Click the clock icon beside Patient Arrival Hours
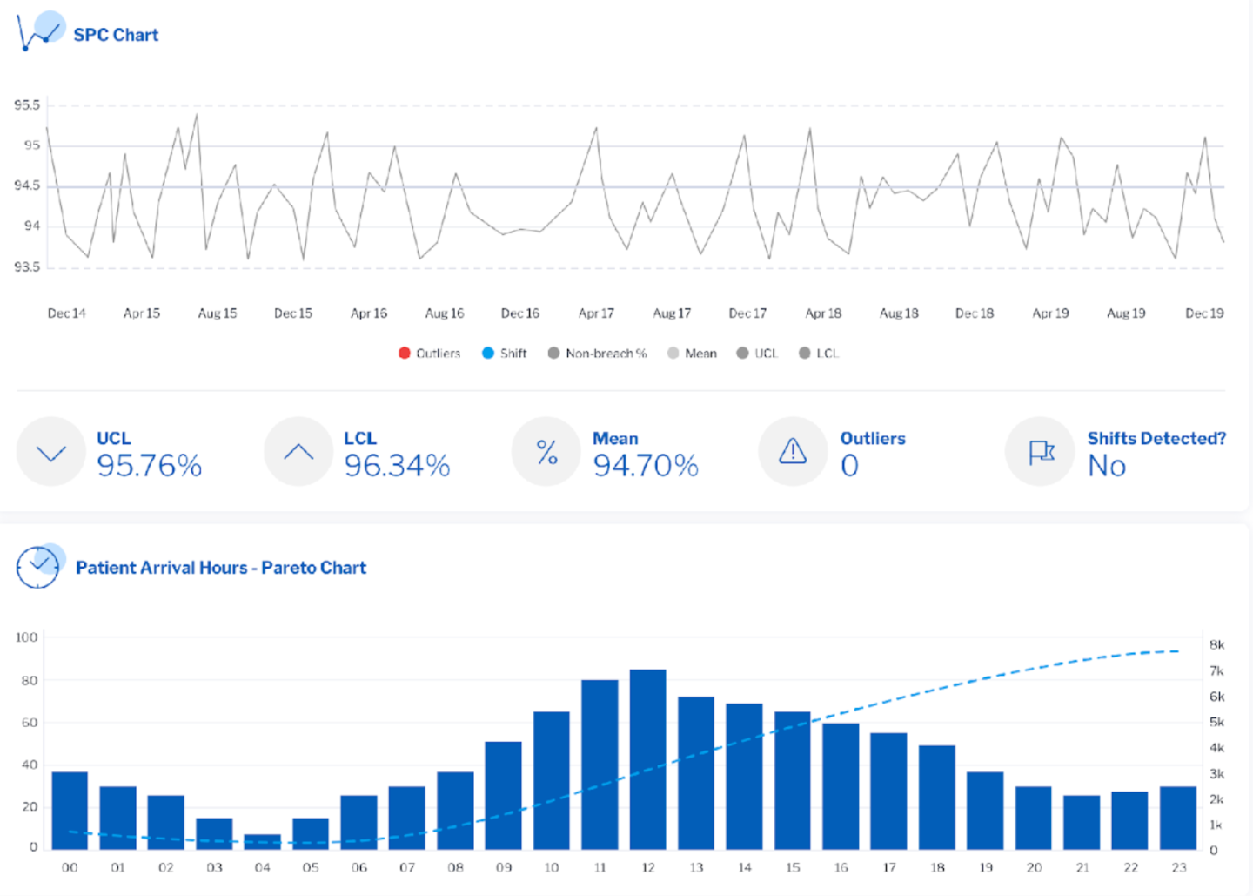Screen dimensions: 1253x896 click(x=39, y=567)
